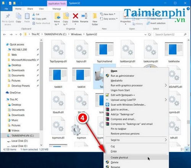Click the Refresh address bar icon
191x168 pixels.
pos(150,35)
